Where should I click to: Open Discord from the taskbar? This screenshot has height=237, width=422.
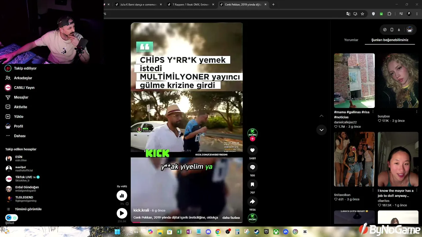pos(208,232)
